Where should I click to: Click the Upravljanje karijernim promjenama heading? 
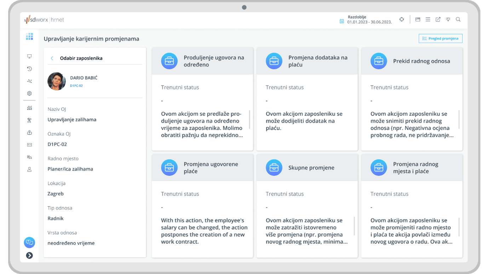[x=91, y=39]
